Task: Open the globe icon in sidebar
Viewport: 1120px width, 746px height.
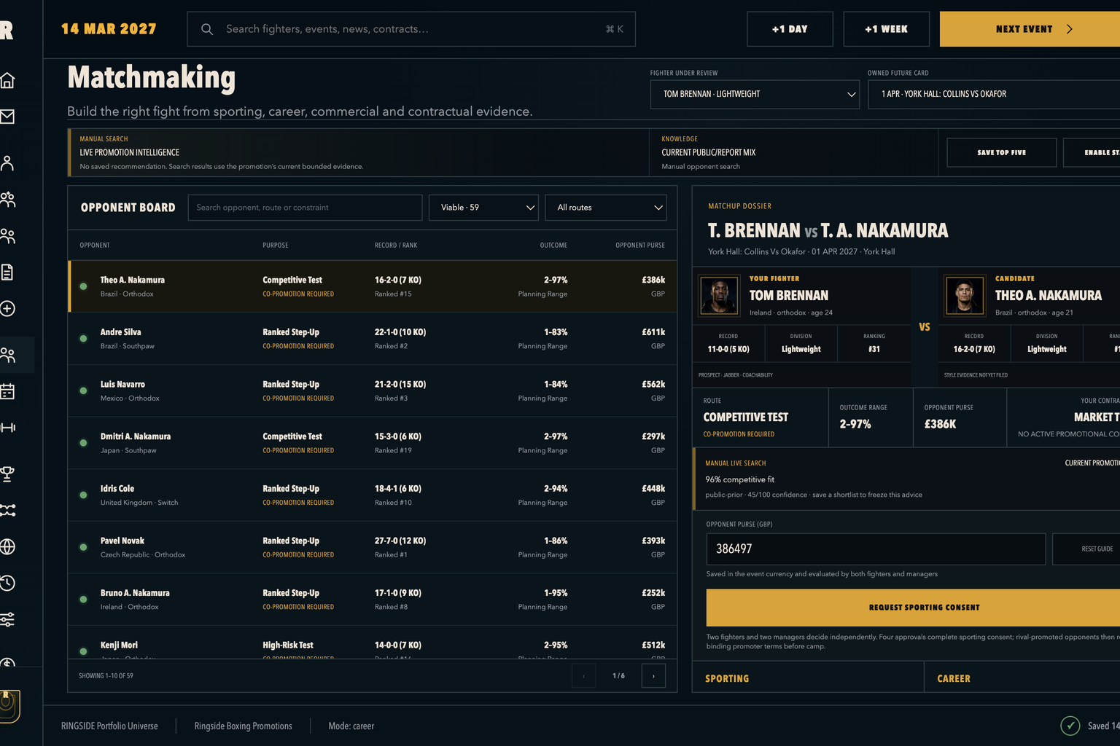Action: (x=7, y=547)
